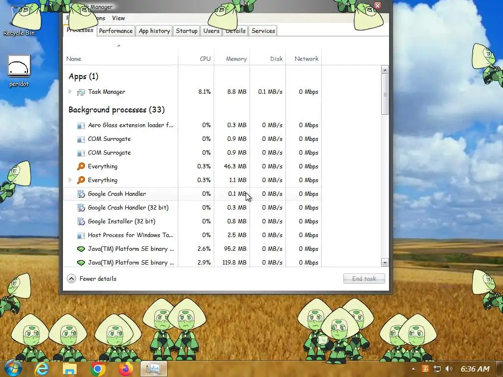Sort processes by Memory column

[232, 59]
